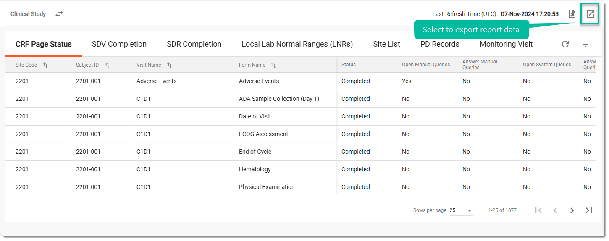Open the Monitoring Visit tab
The width and height of the screenshot is (609, 241).
tap(506, 44)
